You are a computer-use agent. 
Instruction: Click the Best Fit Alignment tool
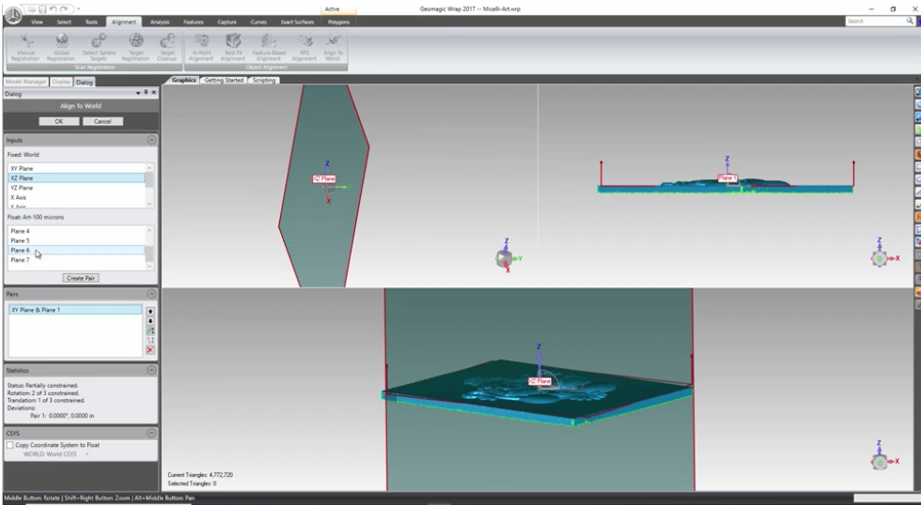point(233,48)
